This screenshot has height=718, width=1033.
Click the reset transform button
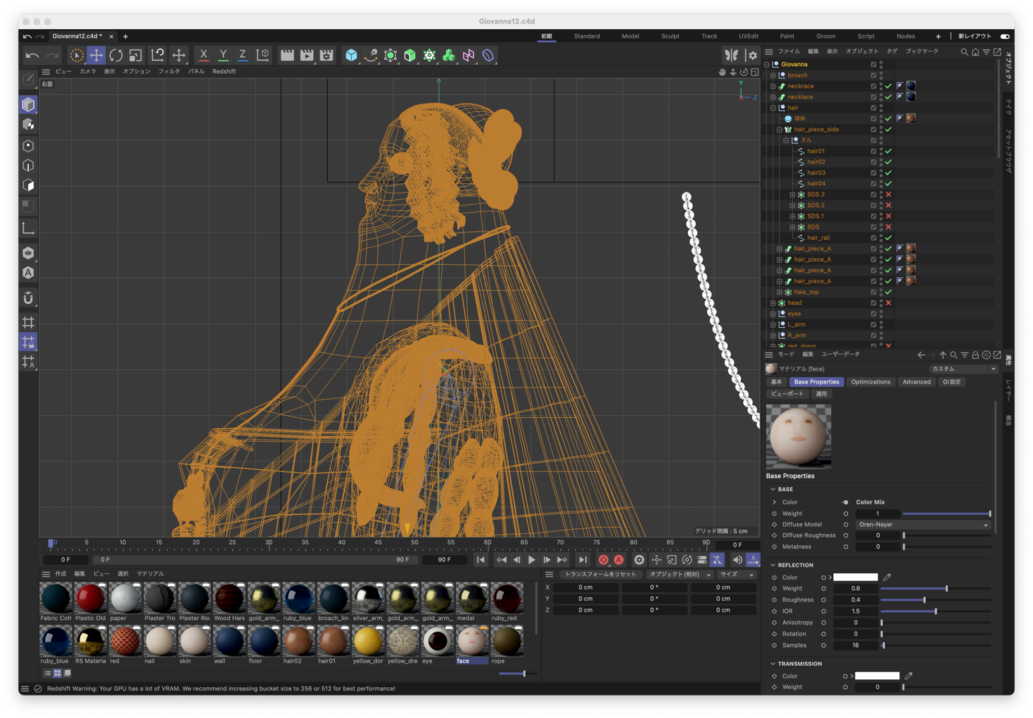tap(600, 574)
